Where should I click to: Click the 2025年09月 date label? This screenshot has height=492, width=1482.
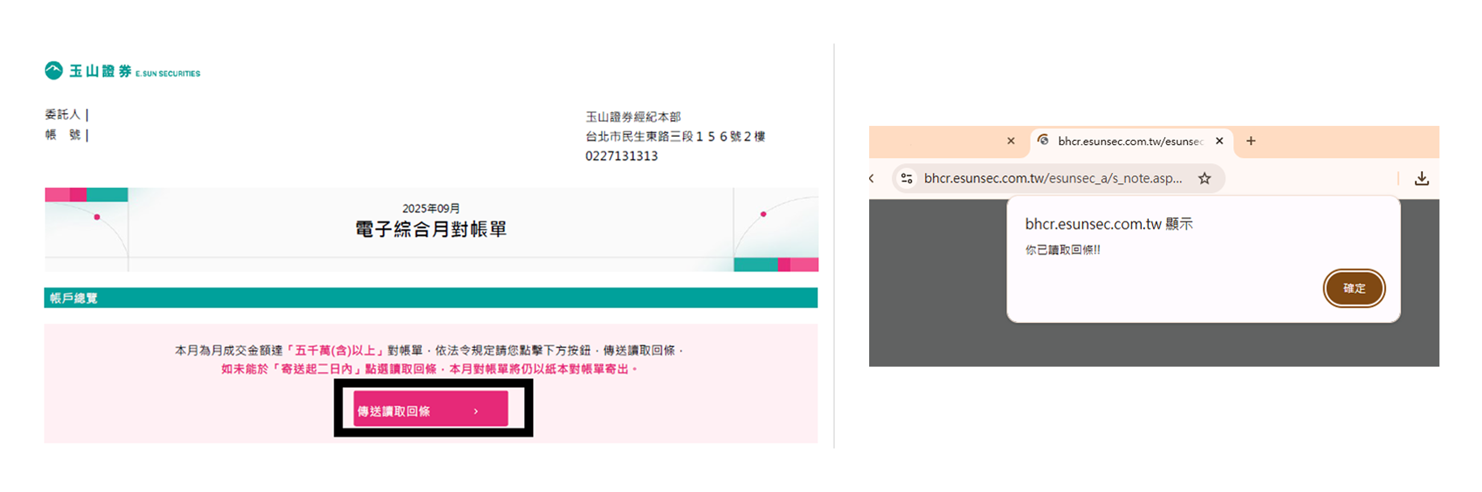click(x=430, y=209)
